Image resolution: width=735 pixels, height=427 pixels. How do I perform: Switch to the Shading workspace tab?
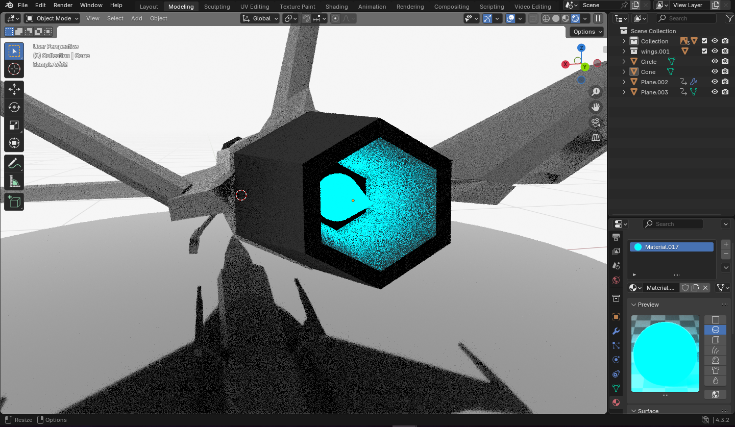click(336, 7)
